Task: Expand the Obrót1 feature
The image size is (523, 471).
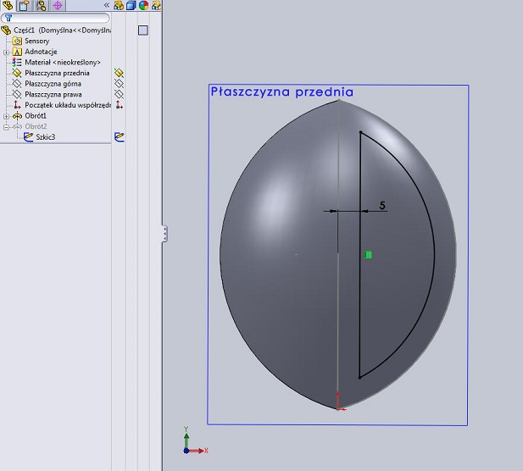Action: (6, 116)
